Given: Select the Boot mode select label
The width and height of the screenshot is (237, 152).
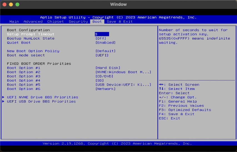Looking at the screenshot, I should [x=26, y=55].
